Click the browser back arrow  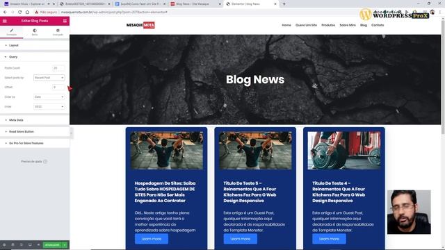[5, 12]
